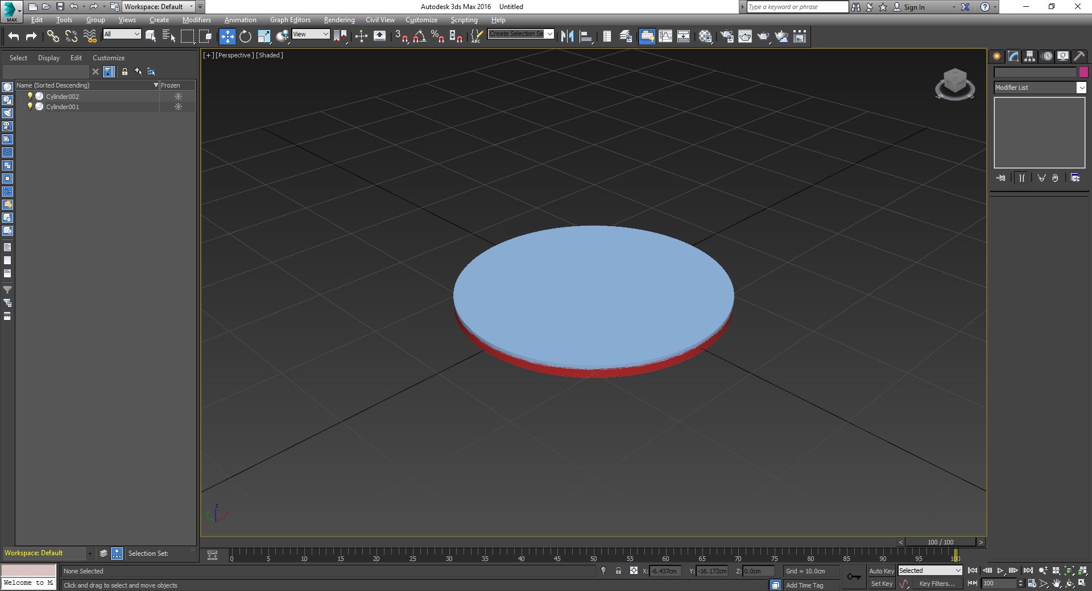Screen dimensions: 1092x591
Task: Open Create Selection Set dropdown
Action: pyautogui.click(x=520, y=34)
